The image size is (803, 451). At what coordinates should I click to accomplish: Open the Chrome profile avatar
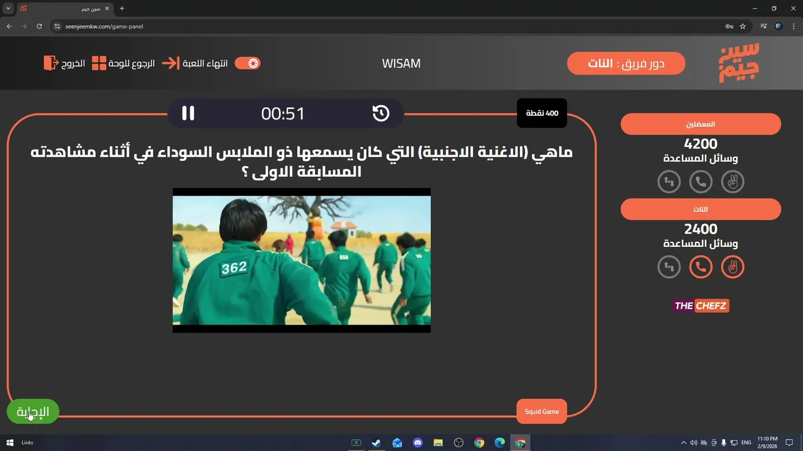(x=779, y=26)
